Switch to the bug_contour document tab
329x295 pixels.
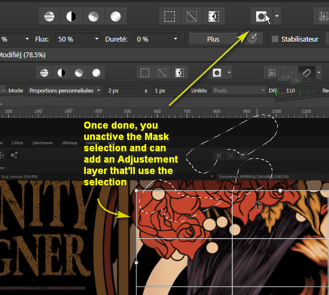click(x=19, y=177)
